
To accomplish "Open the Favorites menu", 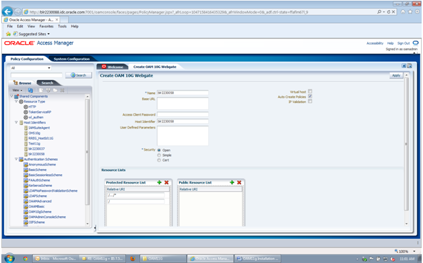I will tap(46, 26).
